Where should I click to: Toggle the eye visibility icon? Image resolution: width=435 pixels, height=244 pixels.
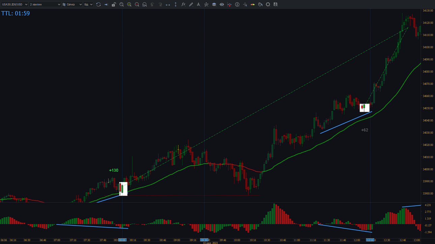[222, 4]
